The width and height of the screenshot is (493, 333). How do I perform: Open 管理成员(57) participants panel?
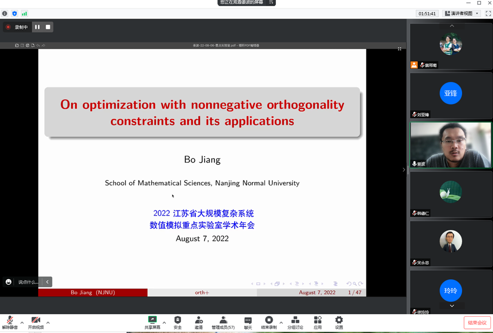223,322
